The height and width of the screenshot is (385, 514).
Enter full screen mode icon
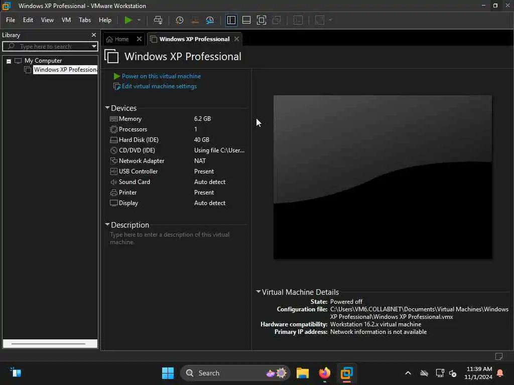coord(261,20)
